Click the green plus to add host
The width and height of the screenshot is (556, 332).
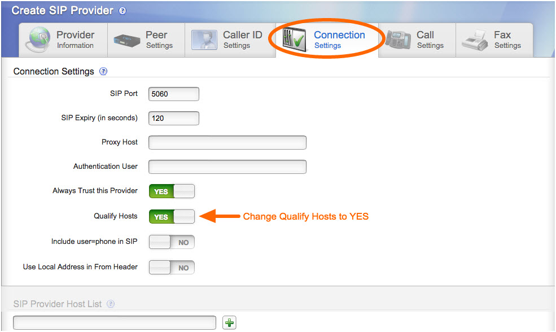229,322
